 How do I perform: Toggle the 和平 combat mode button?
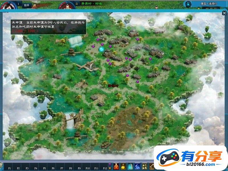[x=27, y=5]
